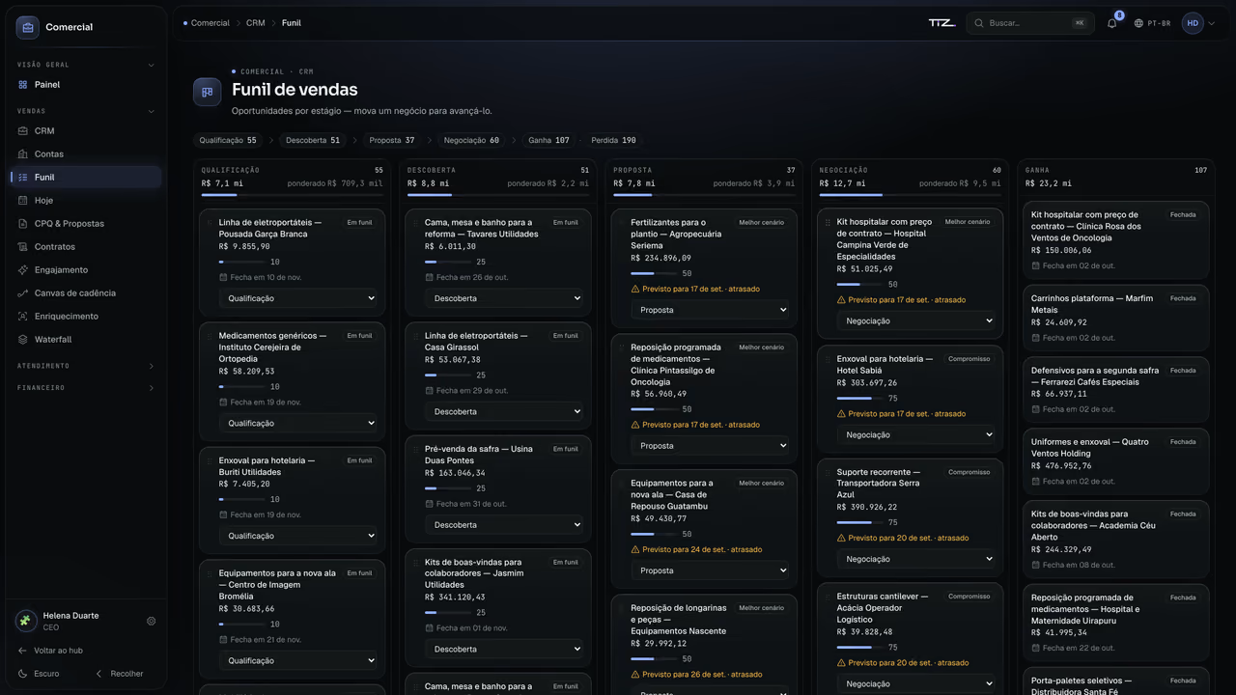The height and width of the screenshot is (695, 1236).
Task: Click the Funil de vendas header icon
Action: pos(207,92)
